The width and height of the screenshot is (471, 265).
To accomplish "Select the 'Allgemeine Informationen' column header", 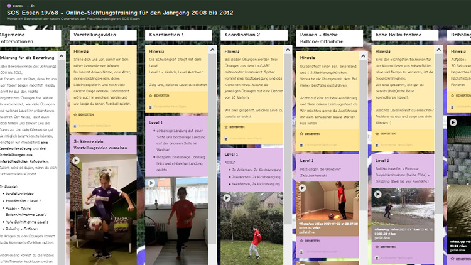I will (30, 38).
